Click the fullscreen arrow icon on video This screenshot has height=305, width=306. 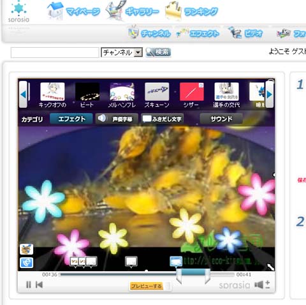pyautogui.click(x=270, y=267)
